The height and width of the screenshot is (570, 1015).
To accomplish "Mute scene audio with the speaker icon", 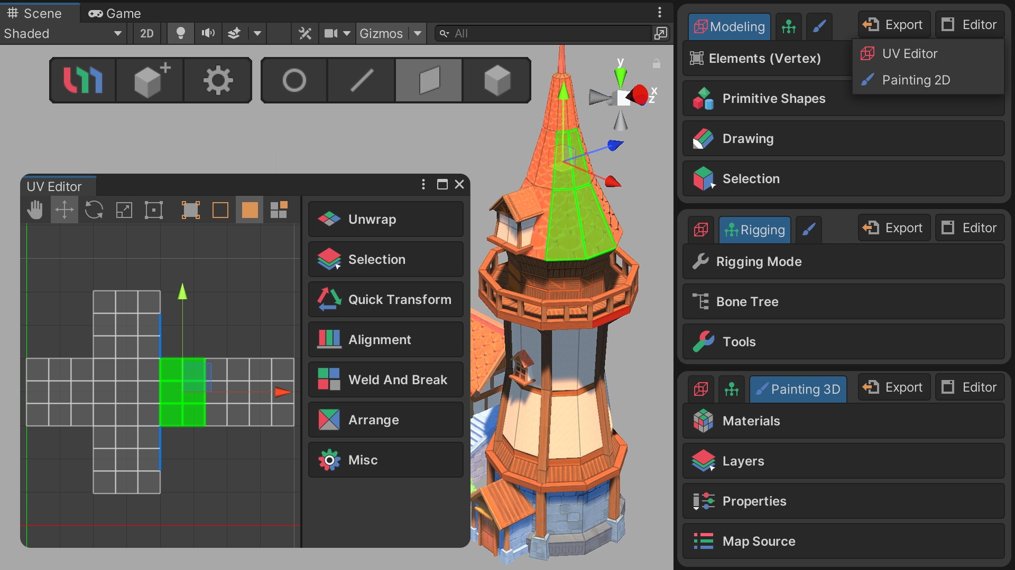I will coord(208,33).
